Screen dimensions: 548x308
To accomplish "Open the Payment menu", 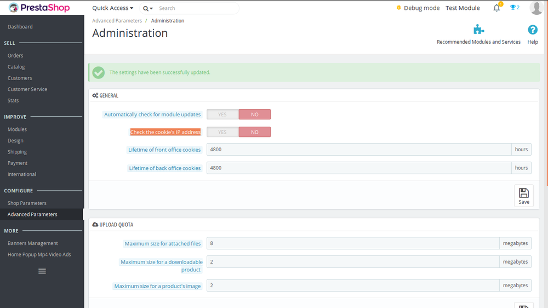I will 18,163.
